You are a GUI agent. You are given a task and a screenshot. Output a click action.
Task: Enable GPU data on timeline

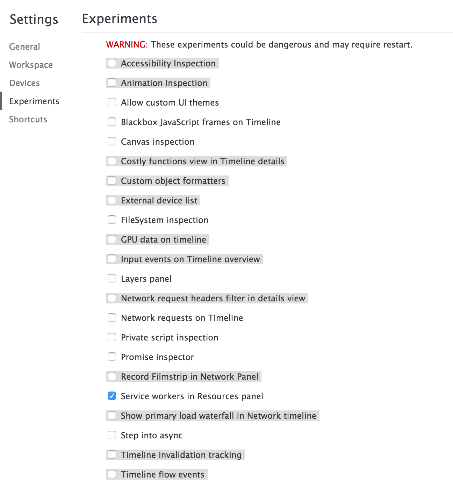click(x=112, y=239)
